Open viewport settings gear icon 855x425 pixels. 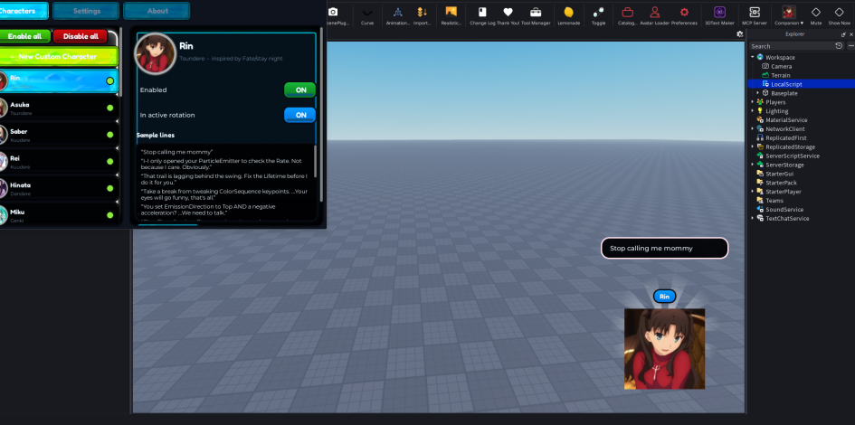(739, 33)
